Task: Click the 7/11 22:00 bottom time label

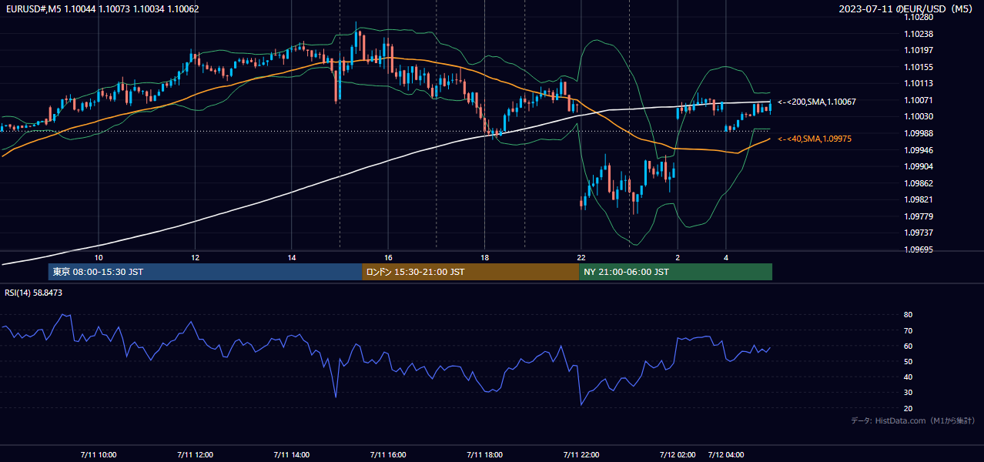Action: click(581, 455)
